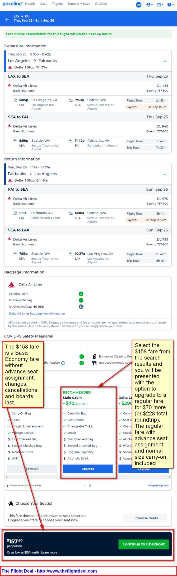
Task: Open the Bundle + Save tab
Action: point(79,4)
